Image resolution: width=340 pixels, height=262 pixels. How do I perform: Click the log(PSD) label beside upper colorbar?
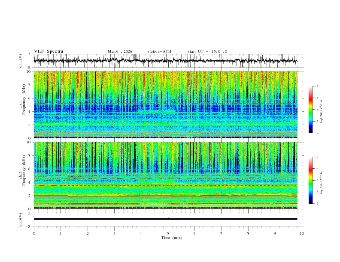click(322, 110)
